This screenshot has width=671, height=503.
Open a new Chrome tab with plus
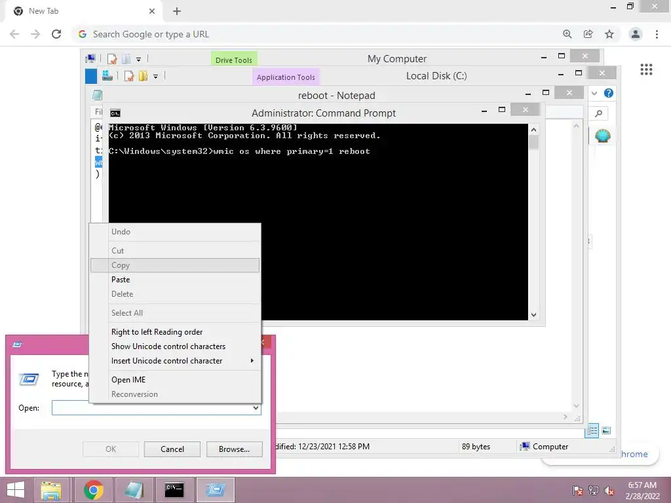point(177,11)
